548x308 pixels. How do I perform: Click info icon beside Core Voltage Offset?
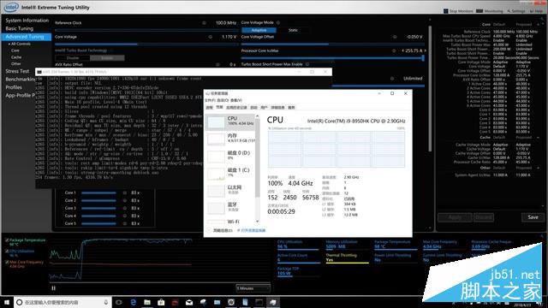[395, 37]
